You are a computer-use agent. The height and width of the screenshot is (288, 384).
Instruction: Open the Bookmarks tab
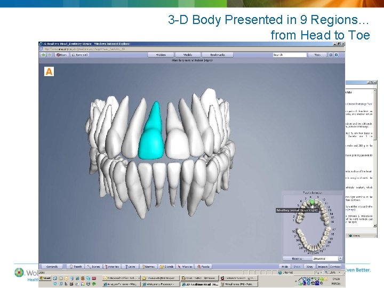pyautogui.click(x=218, y=55)
